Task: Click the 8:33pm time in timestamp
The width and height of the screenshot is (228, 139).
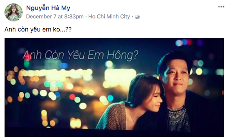Action: pyautogui.click(x=74, y=17)
